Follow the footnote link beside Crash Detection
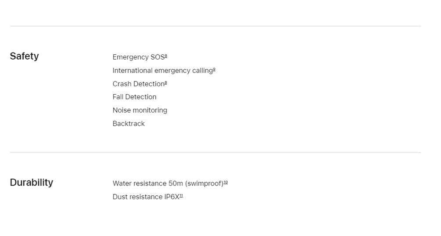This screenshot has height=236, width=441. [x=166, y=82]
